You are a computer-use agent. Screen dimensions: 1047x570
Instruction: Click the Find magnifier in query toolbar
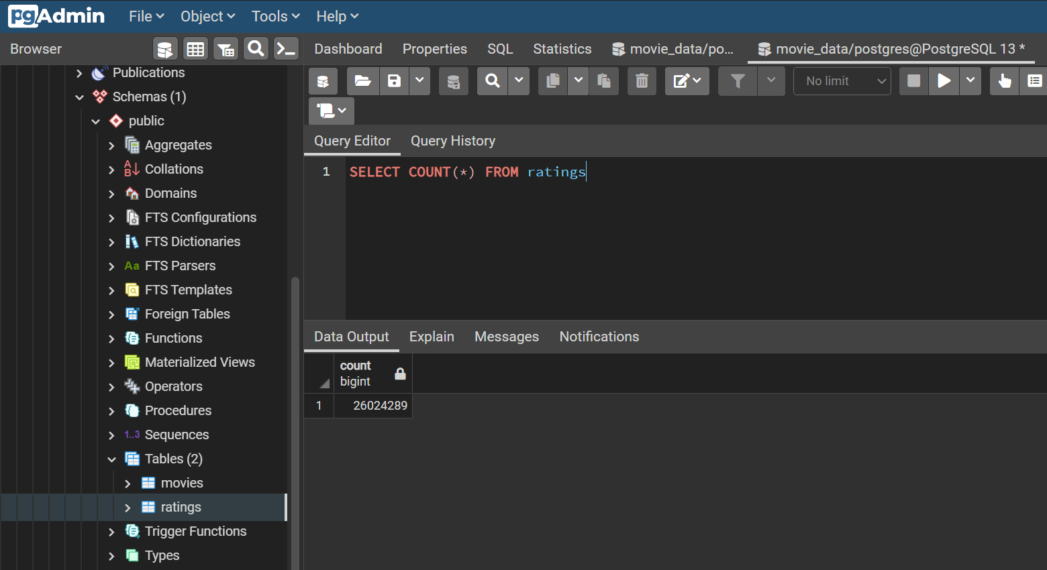493,81
